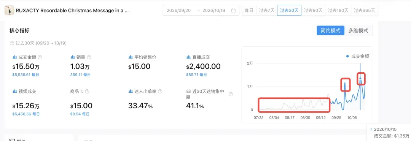Open the calendar icon in date range picker
This screenshot has width=411, height=141.
[233, 11]
